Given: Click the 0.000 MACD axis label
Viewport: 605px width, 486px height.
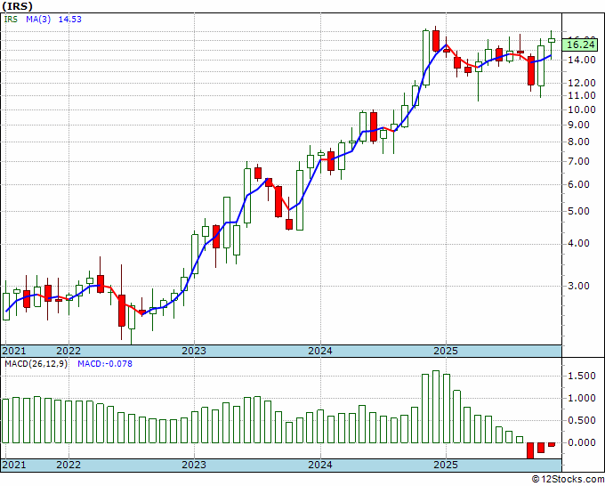Looking at the screenshot, I should tap(580, 442).
